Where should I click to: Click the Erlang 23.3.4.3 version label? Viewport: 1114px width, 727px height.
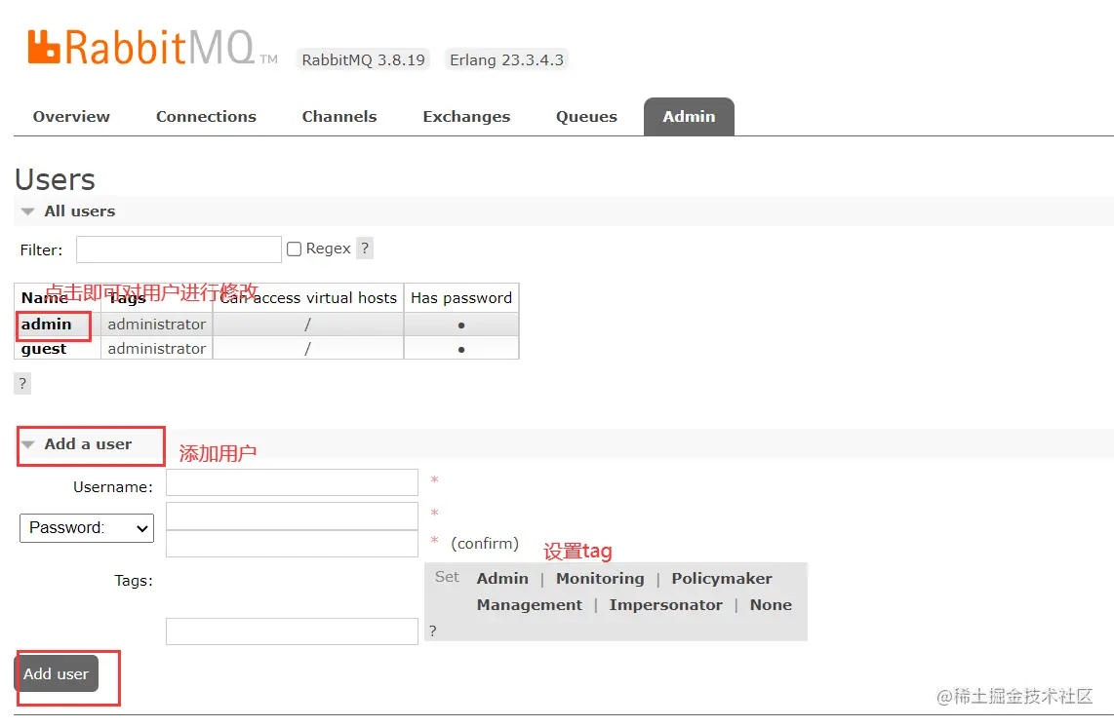point(506,59)
